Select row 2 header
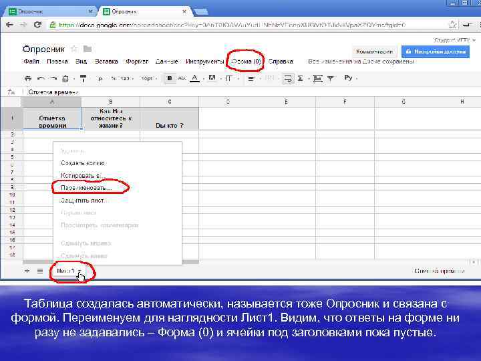The height and width of the screenshot is (361, 481). pyautogui.click(x=11, y=134)
